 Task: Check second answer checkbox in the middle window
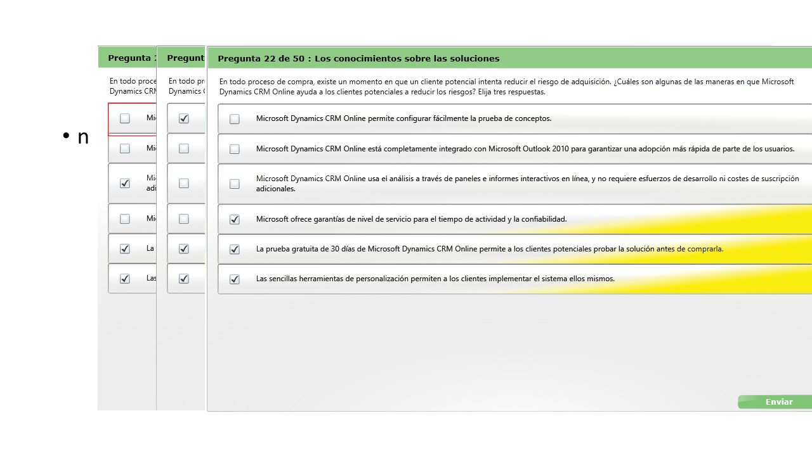click(x=184, y=148)
